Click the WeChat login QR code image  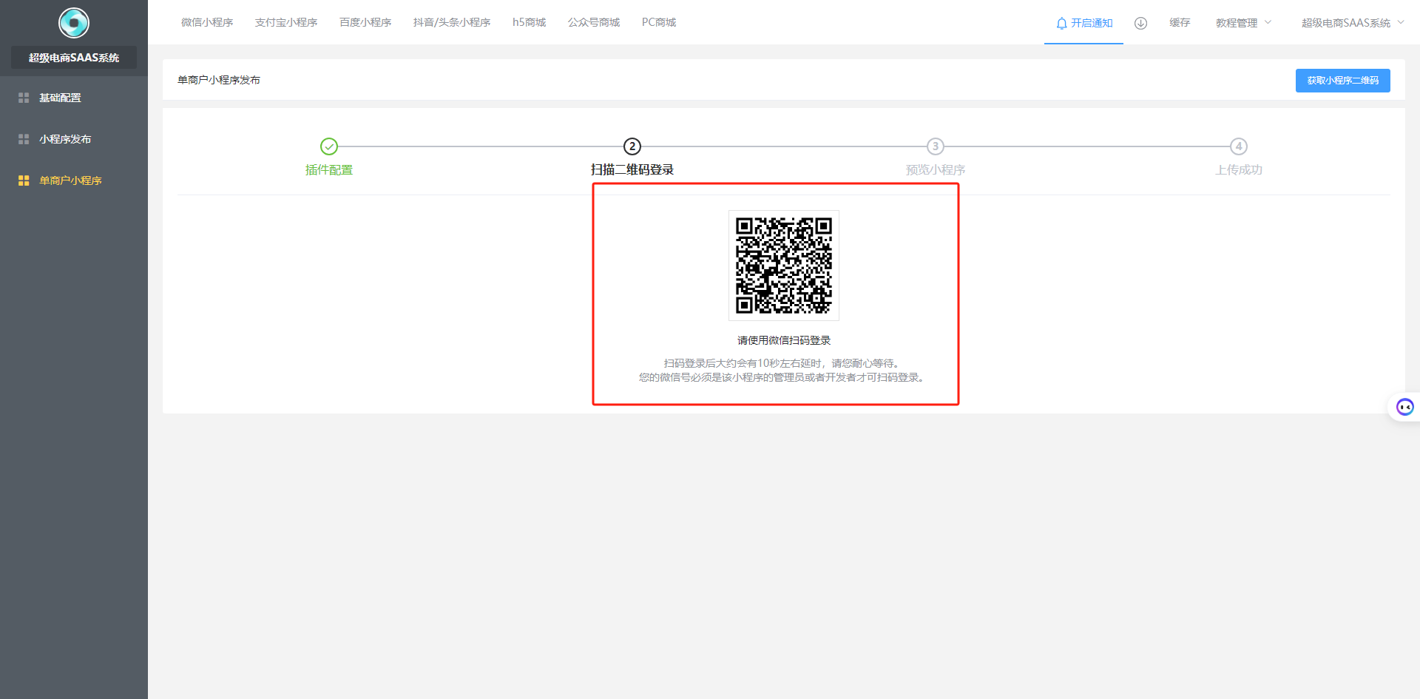point(783,266)
